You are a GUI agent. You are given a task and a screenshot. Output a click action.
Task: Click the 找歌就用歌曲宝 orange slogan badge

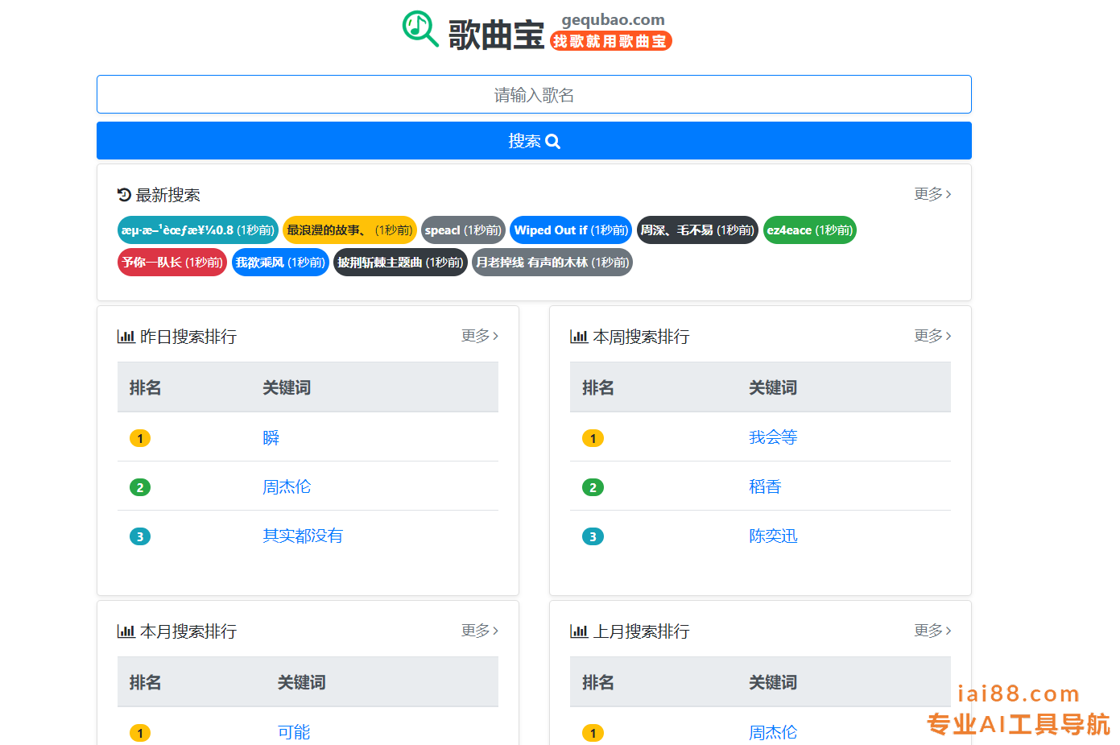pos(610,41)
